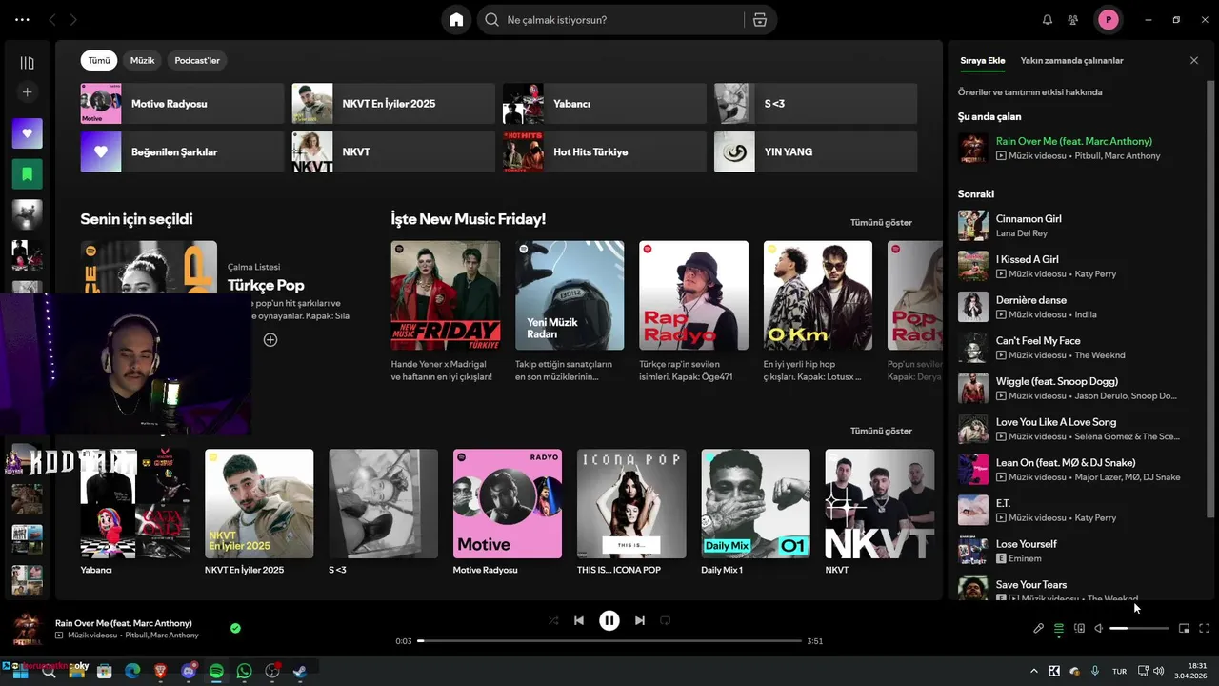The height and width of the screenshot is (686, 1219).
Task: Open friend activity icon
Action: (x=1073, y=20)
